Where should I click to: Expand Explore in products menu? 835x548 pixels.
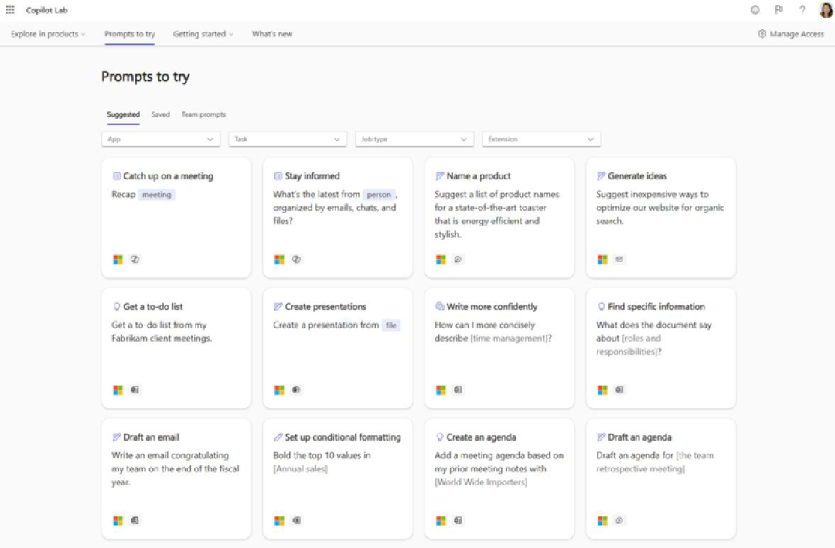click(48, 33)
